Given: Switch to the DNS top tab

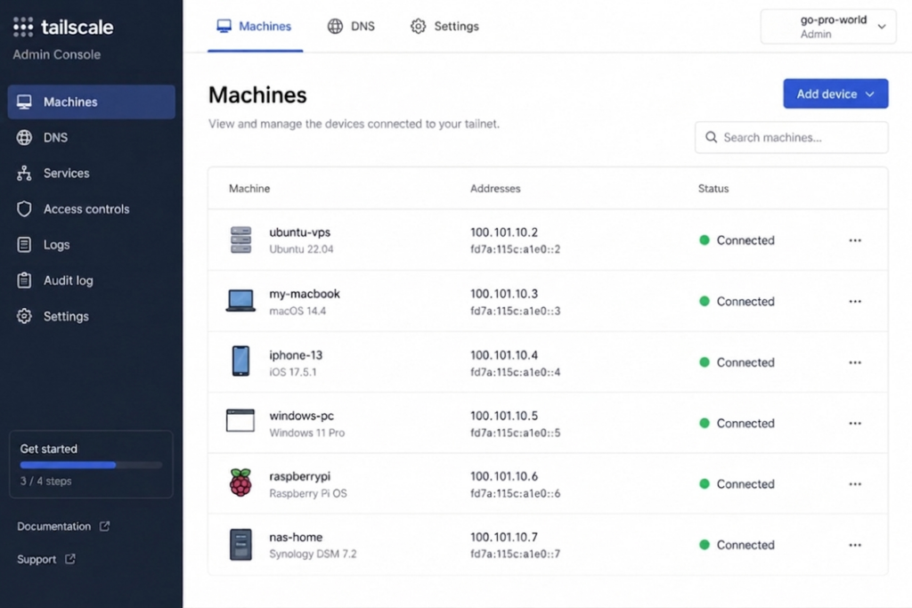Looking at the screenshot, I should coord(351,26).
